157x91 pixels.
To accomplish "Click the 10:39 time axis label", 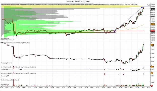I will point(137,87).
